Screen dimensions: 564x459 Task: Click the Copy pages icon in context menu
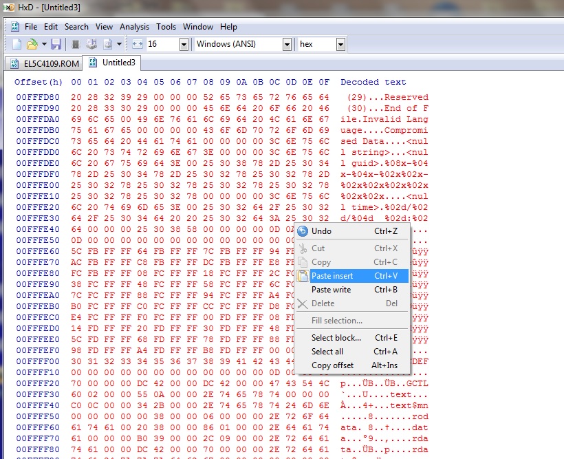coord(303,262)
